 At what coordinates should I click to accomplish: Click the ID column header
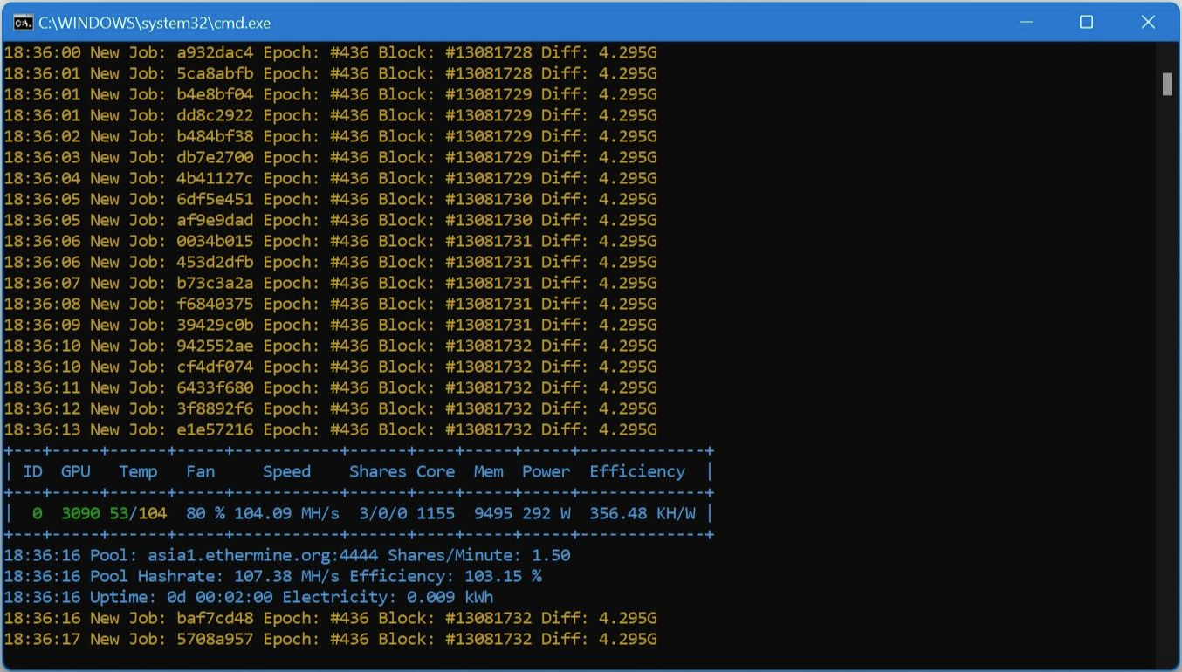(33, 471)
